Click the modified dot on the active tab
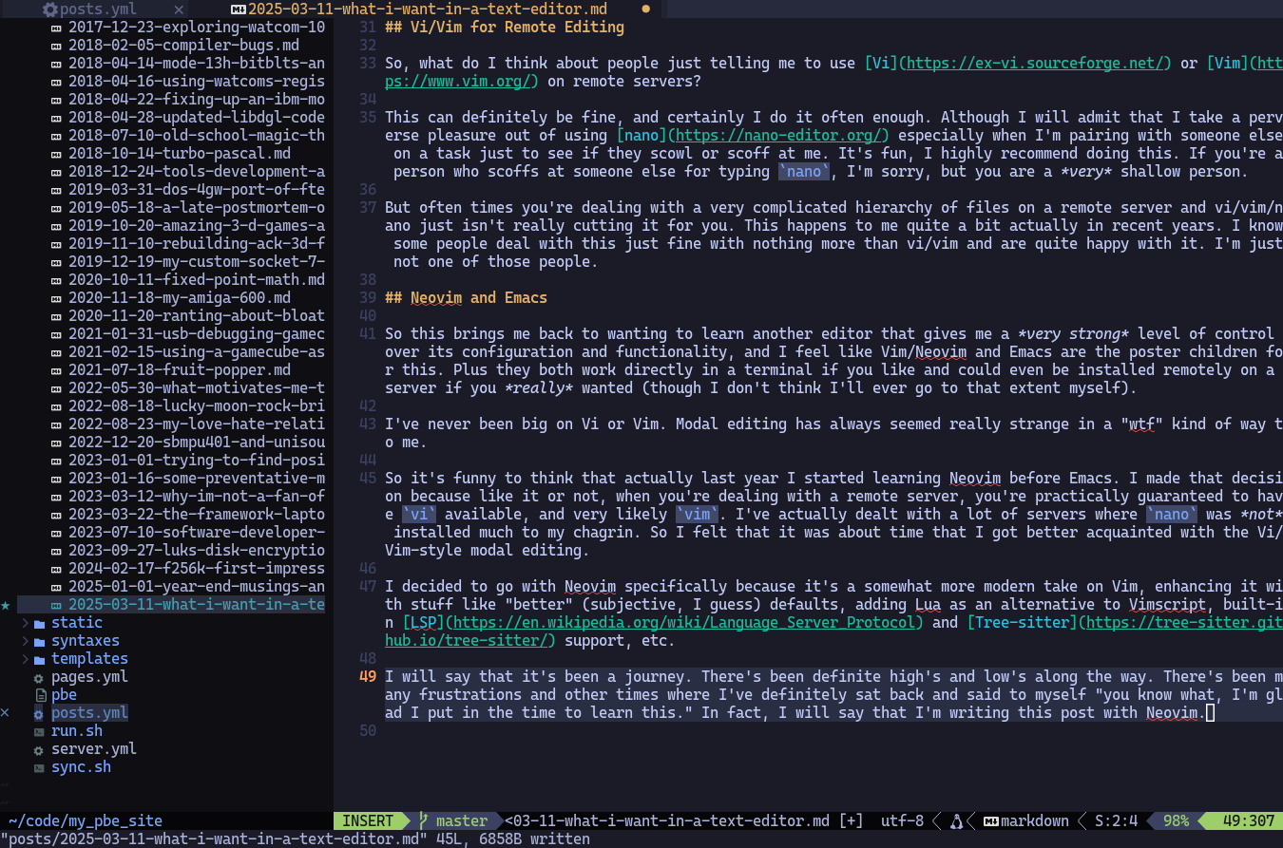1283x848 pixels. tap(646, 9)
